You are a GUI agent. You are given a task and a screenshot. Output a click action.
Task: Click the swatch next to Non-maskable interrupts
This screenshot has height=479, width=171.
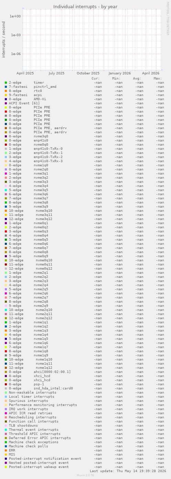(6, 393)
